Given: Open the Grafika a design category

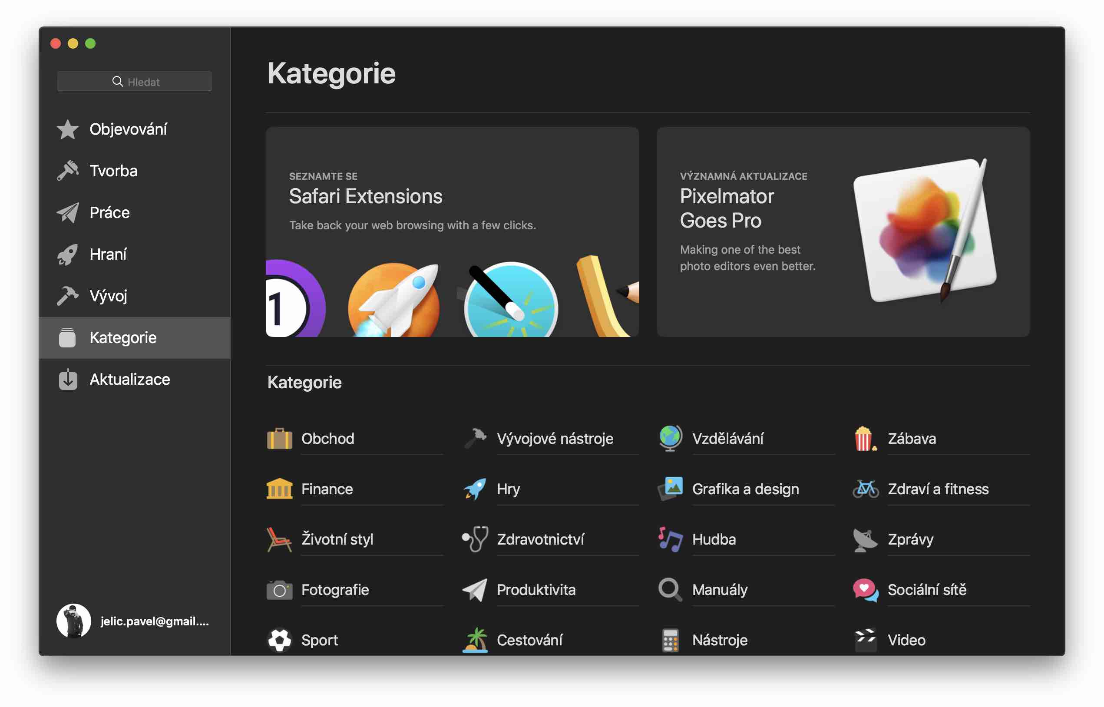Looking at the screenshot, I should pos(746,489).
